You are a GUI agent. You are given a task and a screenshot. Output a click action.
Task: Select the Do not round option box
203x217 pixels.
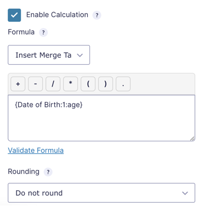click(x=101, y=193)
